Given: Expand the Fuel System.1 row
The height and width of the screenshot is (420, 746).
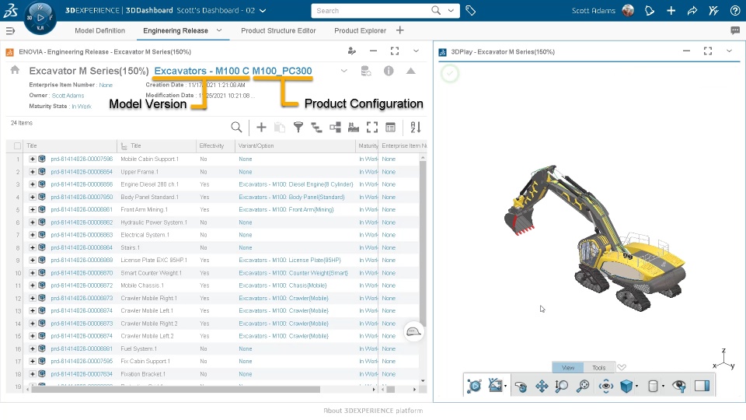Looking at the screenshot, I should (33, 348).
